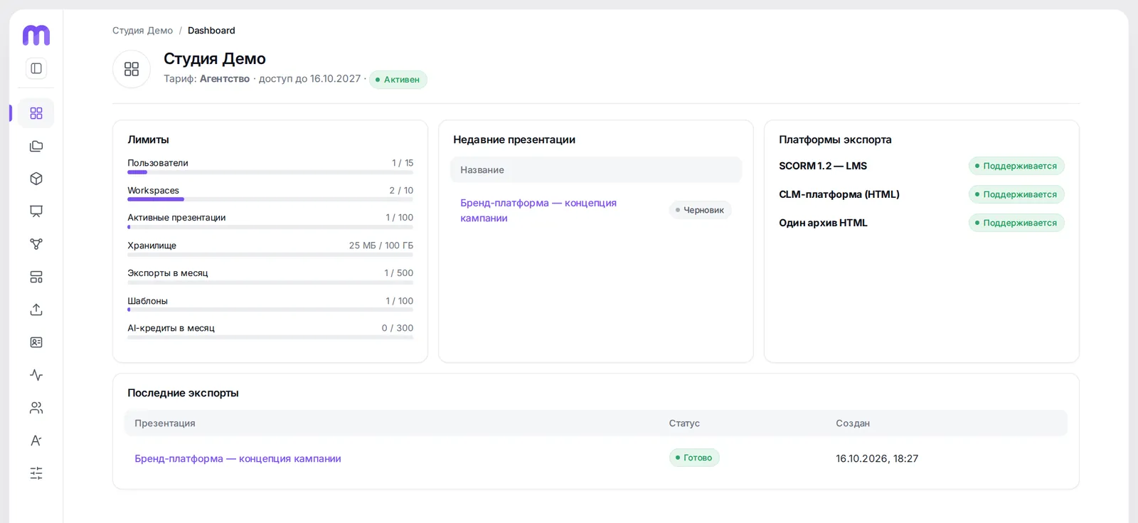Image resolution: width=1138 pixels, height=523 pixels.
Task: Click the Dashboard breadcrumb item
Action: [x=211, y=31]
